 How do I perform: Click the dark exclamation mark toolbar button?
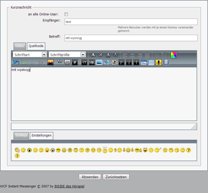136,62
